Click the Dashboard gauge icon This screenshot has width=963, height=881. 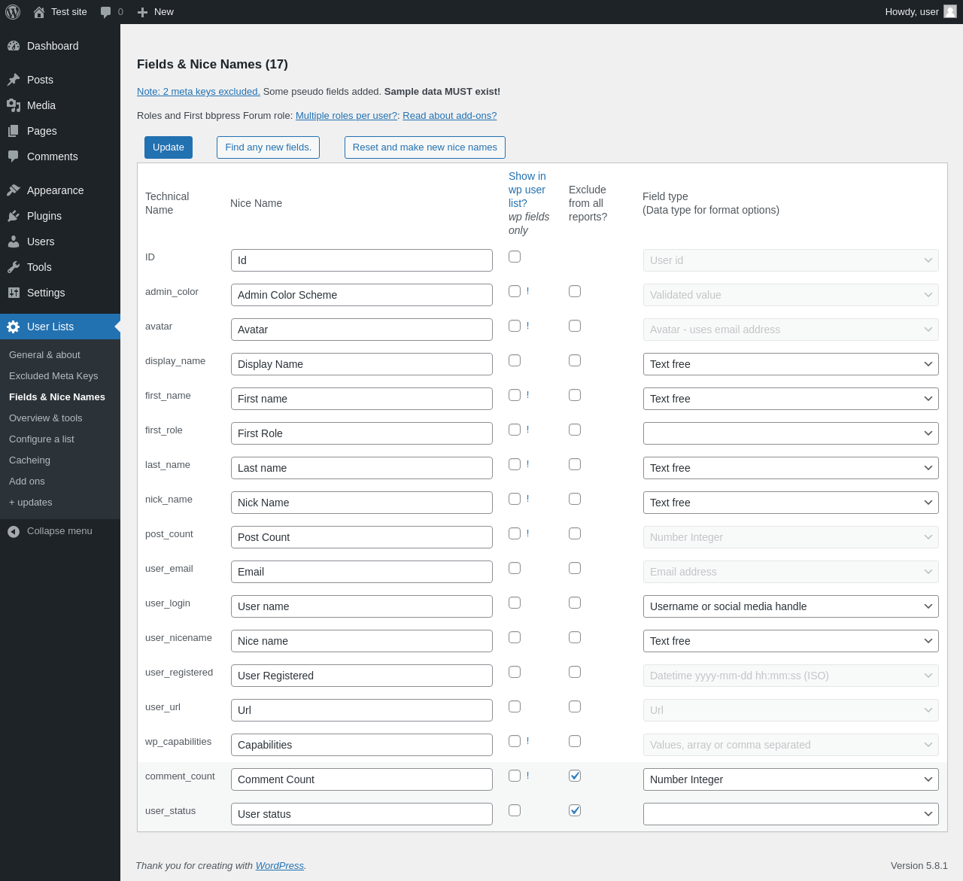[x=14, y=46]
